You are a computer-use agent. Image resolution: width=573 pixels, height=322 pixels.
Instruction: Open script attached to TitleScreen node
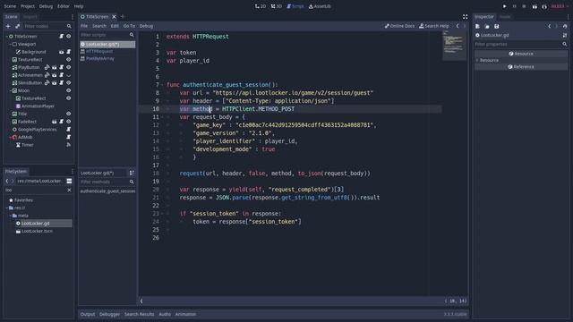tap(62, 36)
